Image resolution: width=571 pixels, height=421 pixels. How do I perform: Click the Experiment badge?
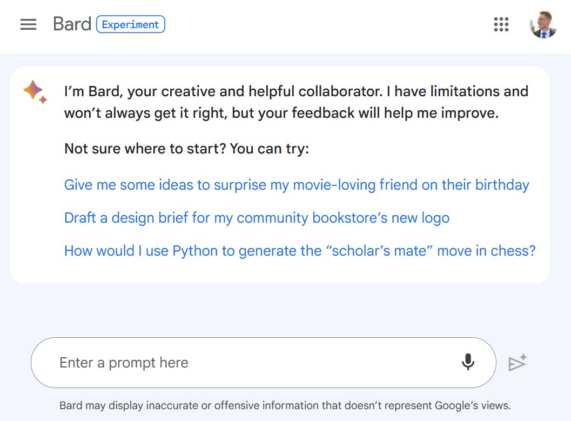(131, 24)
